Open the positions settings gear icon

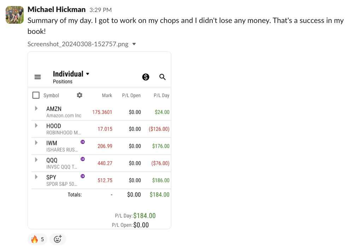pyautogui.click(x=79, y=95)
